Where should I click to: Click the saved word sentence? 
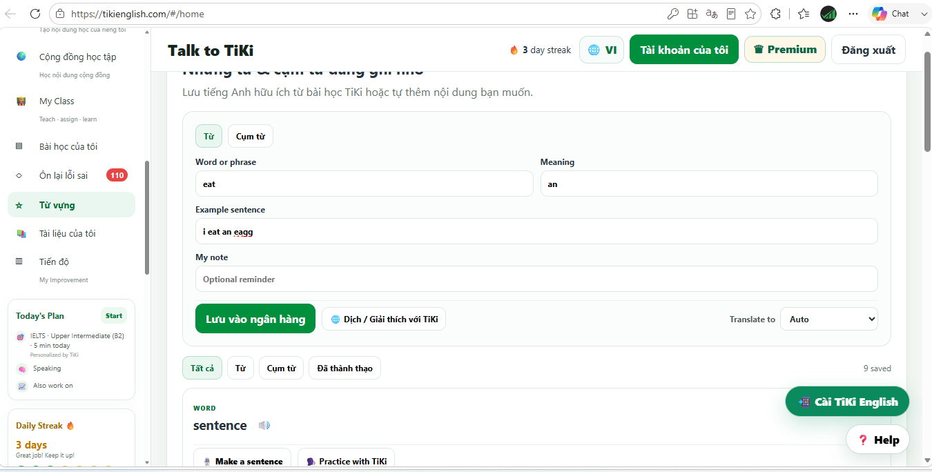pyautogui.click(x=220, y=425)
